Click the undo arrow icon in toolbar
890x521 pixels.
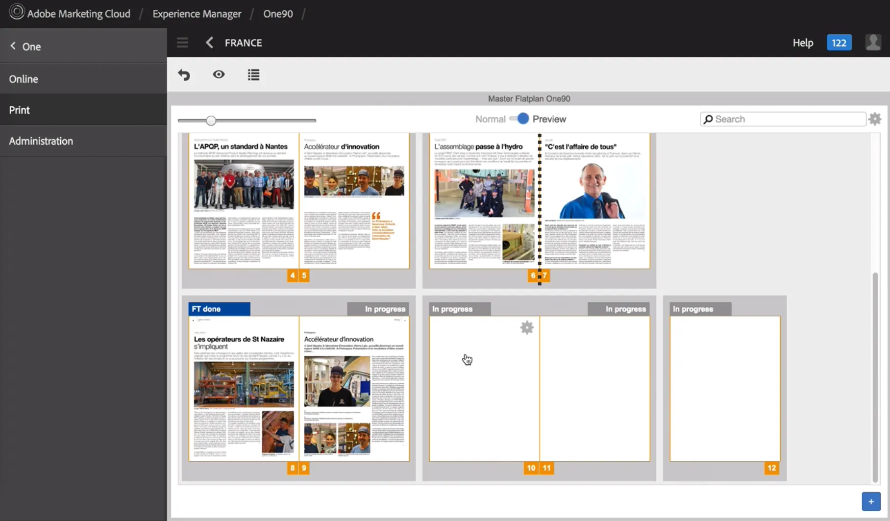[x=184, y=75]
